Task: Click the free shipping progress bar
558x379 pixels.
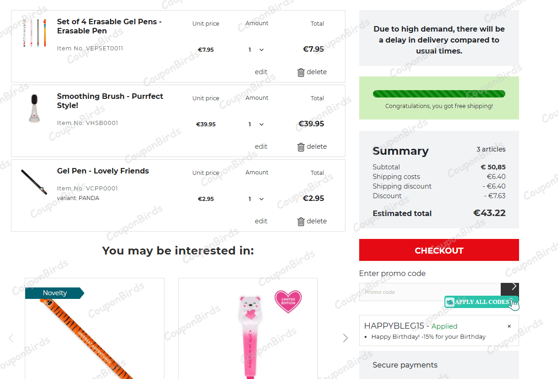Action: [439, 94]
